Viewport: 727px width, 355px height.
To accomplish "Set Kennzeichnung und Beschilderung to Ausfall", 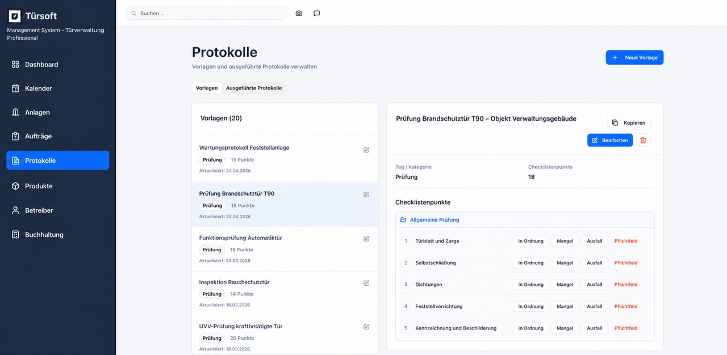I will (595, 328).
